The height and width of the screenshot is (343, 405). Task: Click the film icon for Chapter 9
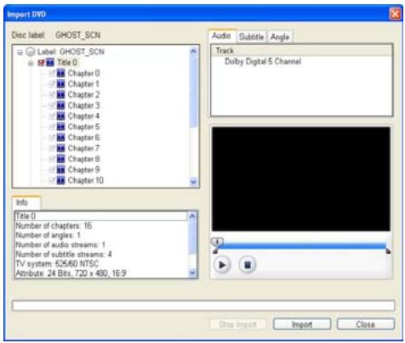coord(60,170)
